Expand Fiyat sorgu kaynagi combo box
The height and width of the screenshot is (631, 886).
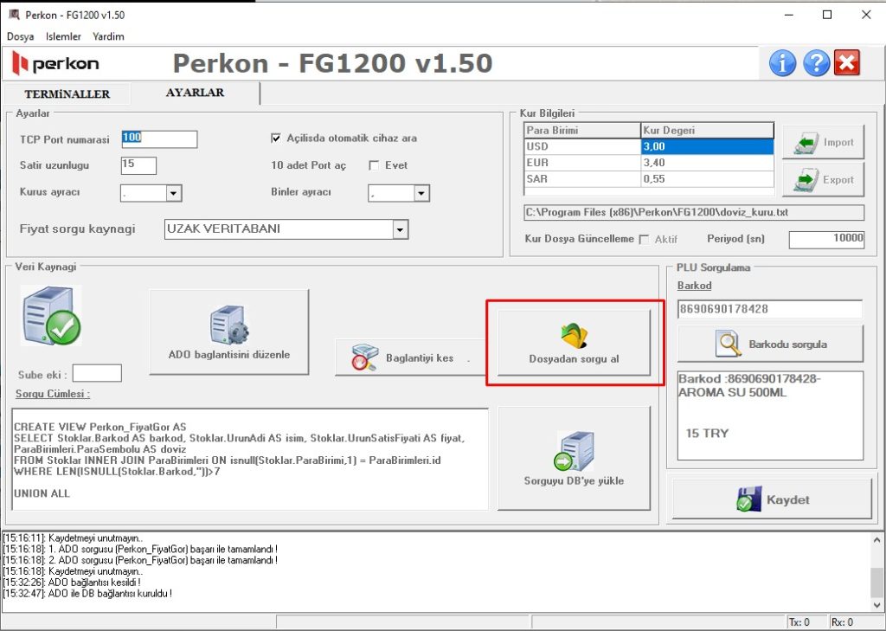(400, 229)
